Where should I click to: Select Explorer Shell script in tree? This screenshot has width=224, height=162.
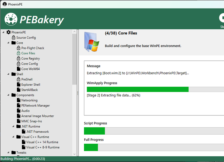pyautogui.click(x=31, y=84)
